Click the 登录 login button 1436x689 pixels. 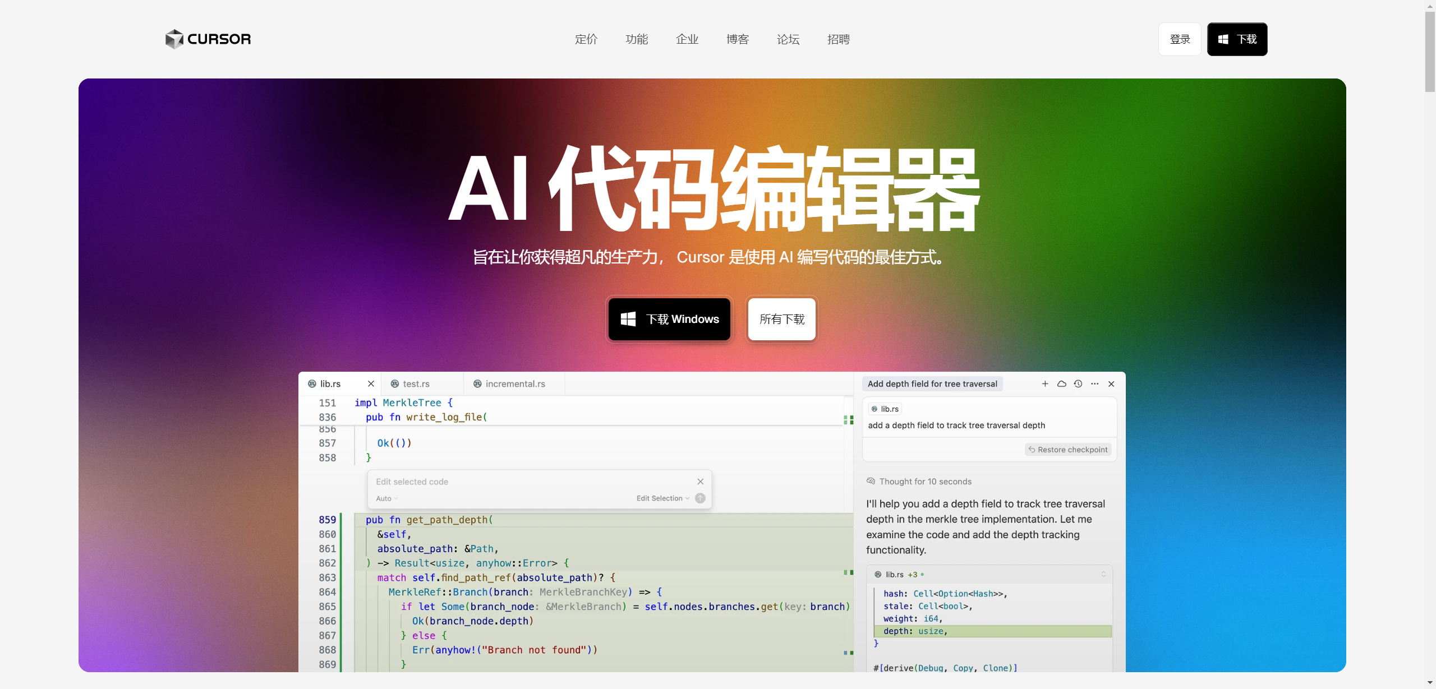coord(1180,39)
